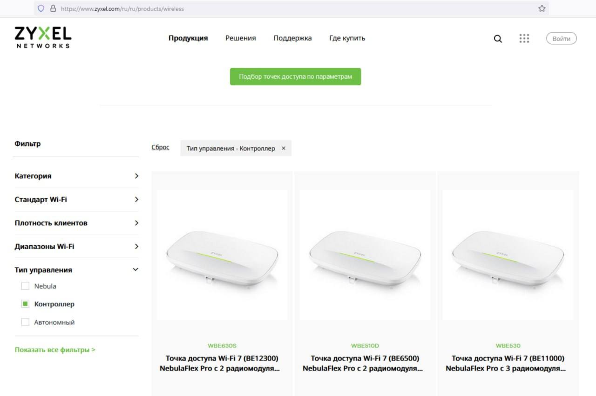Click the Войти login button

(561, 39)
